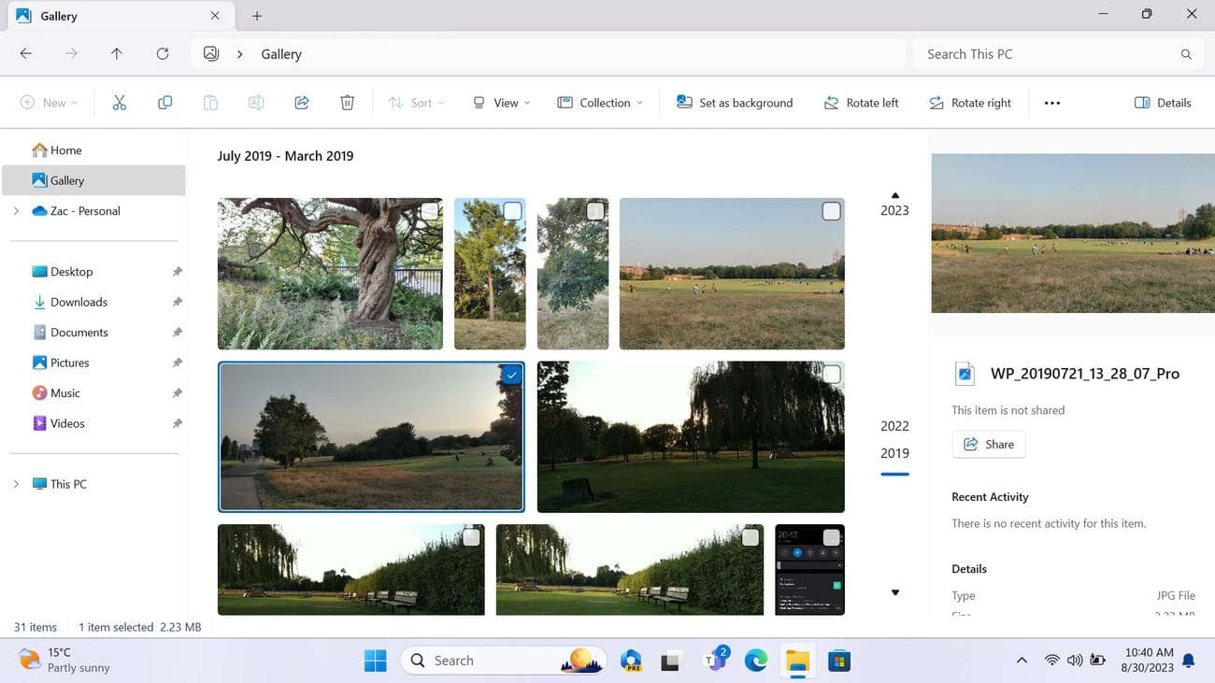This screenshot has width=1215, height=683.
Task: Click the Copy icon
Action: tap(164, 102)
